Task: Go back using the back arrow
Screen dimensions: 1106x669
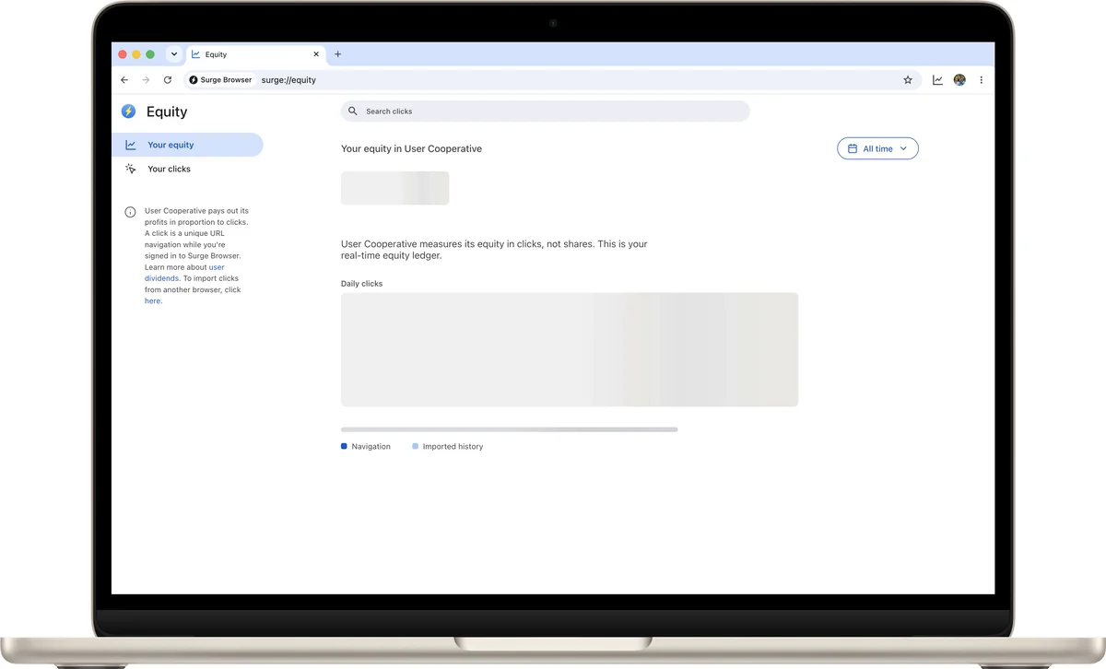Action: [x=124, y=80]
